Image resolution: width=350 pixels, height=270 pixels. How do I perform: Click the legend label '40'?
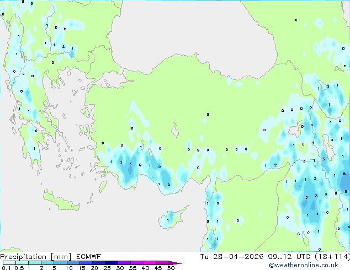[145, 268]
